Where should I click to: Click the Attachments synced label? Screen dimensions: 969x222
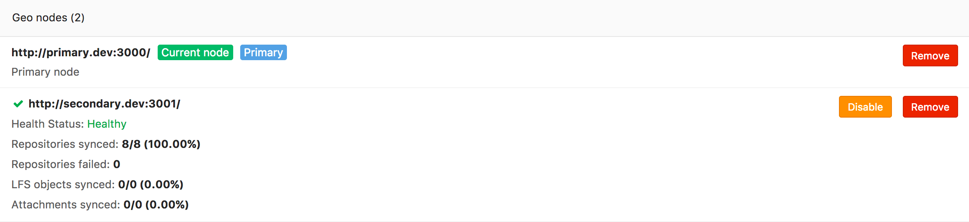[x=65, y=205]
